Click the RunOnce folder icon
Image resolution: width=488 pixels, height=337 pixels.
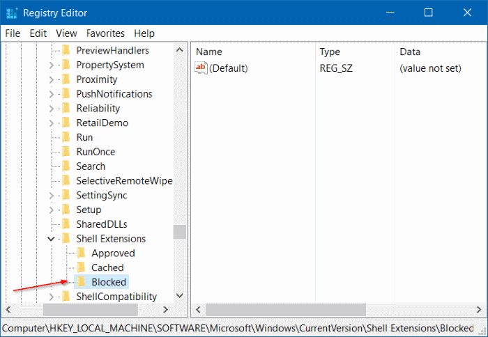66,152
